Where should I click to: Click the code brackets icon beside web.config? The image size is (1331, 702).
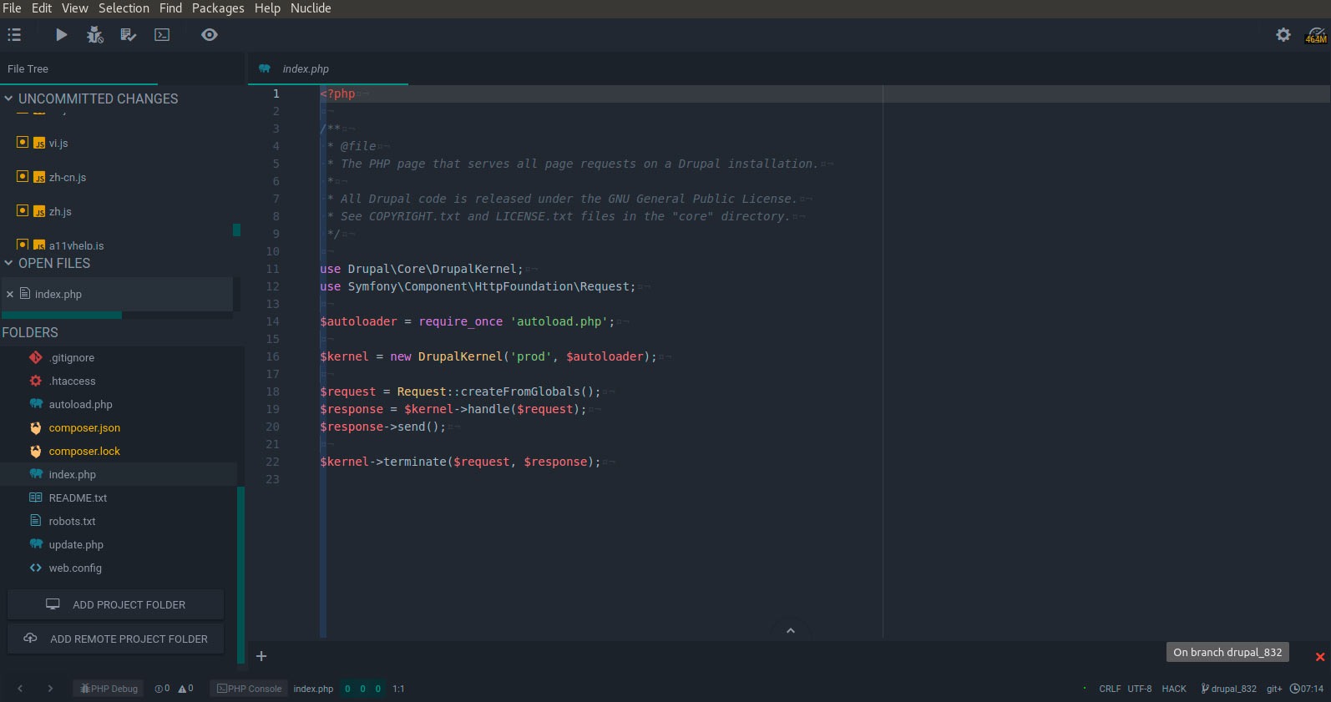coord(36,568)
